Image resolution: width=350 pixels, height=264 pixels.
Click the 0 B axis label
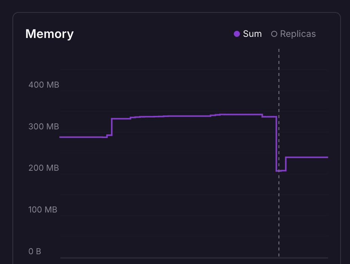[x=35, y=251]
